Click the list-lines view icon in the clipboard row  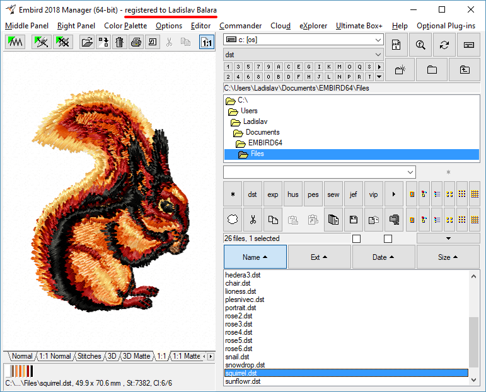coord(437,220)
